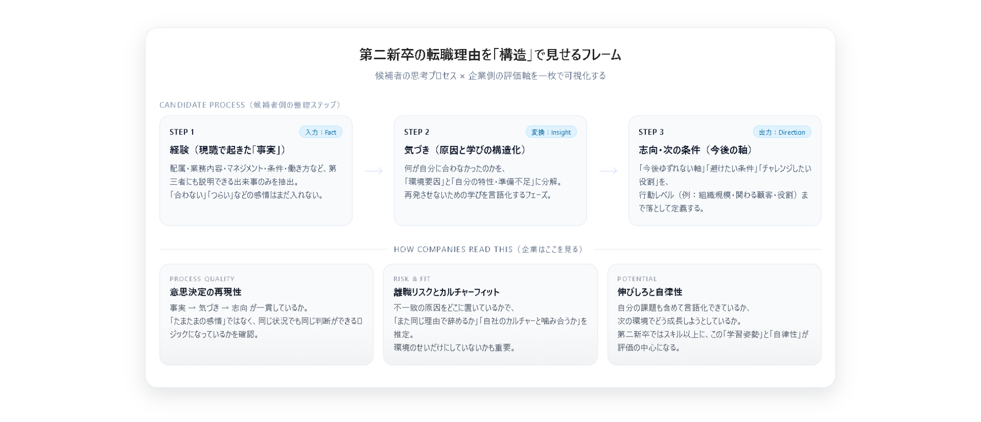Click the PROCESS QUALITY card label
The width and height of the screenshot is (981, 422).
[x=202, y=279]
